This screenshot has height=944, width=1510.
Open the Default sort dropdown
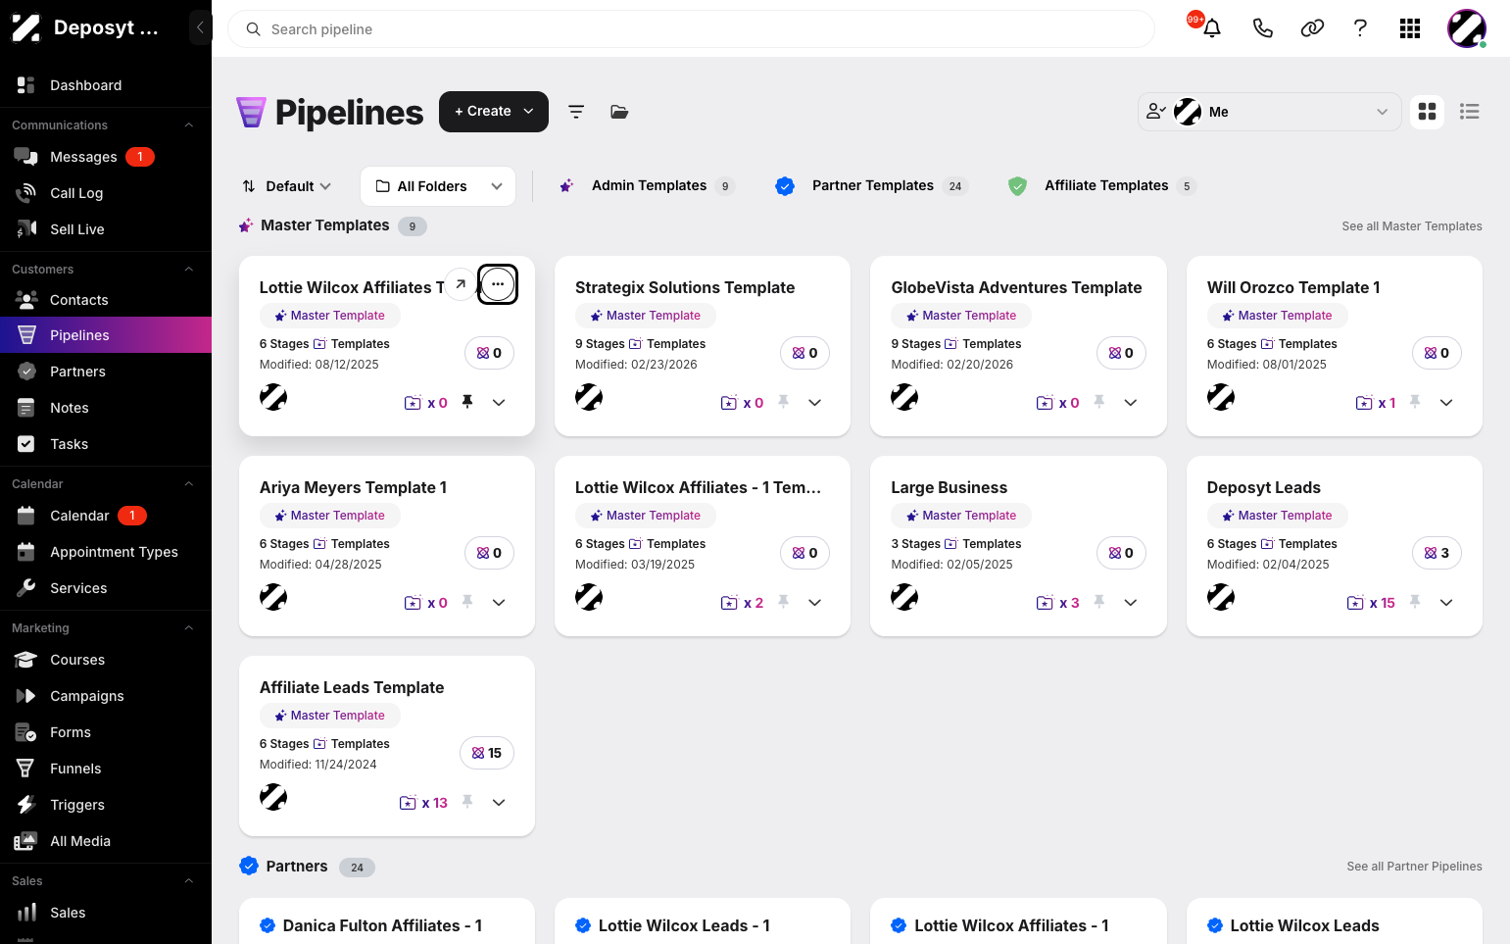click(x=287, y=186)
